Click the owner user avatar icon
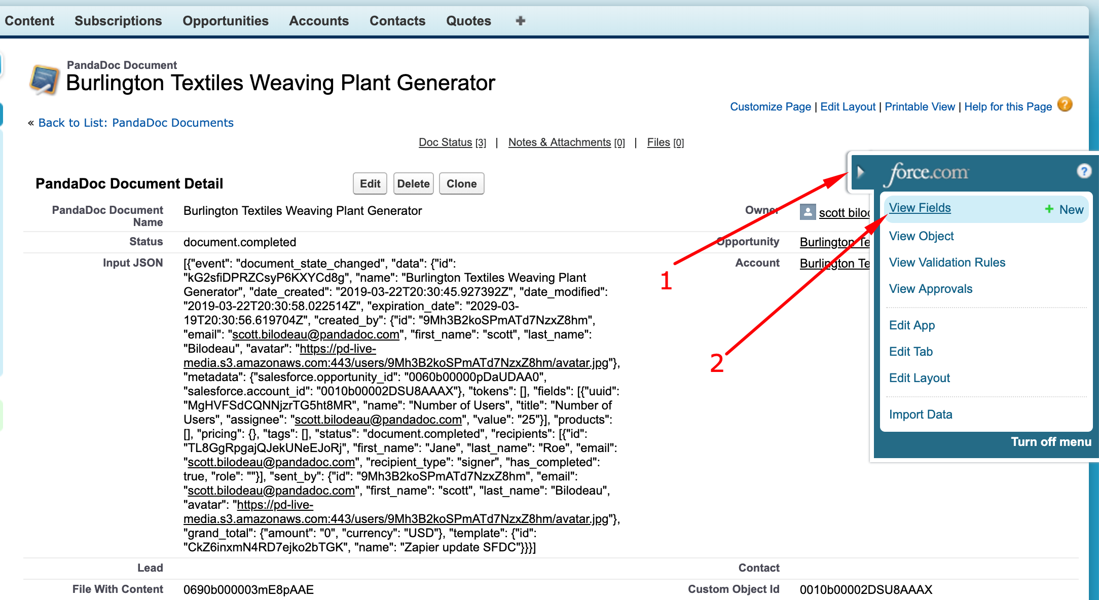Screen dimensions: 1099x600 point(808,212)
